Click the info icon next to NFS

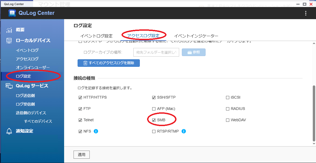[x=96, y=131]
